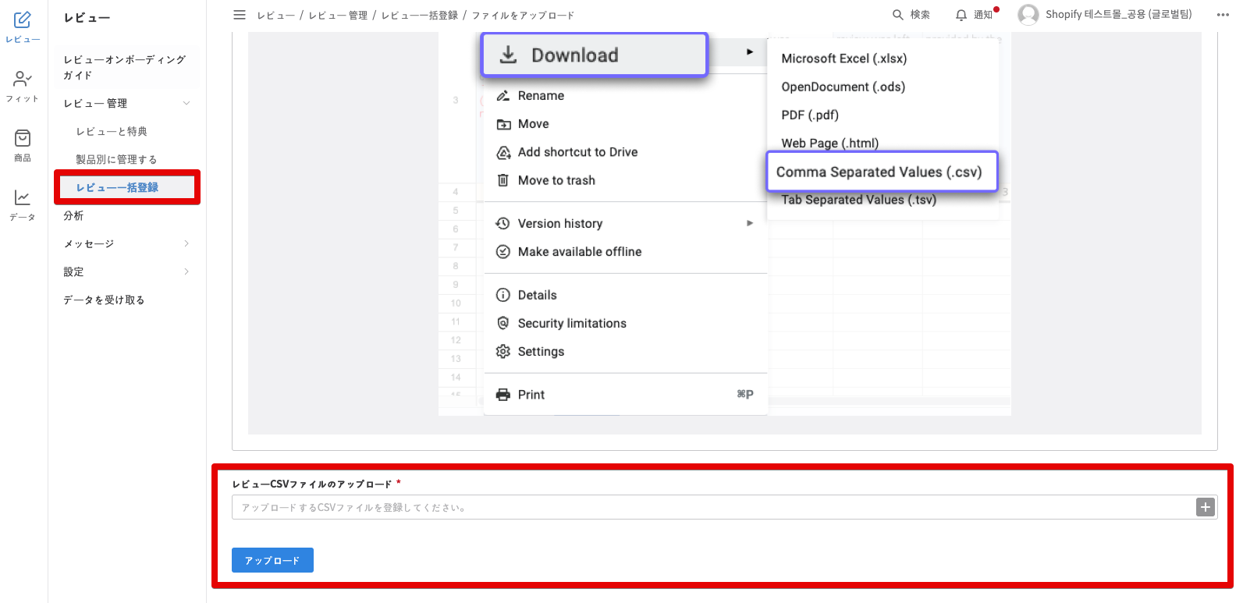Collapse the レビュー管理 section chevron
Screen dimensions: 1243x603
pyautogui.click(x=186, y=104)
